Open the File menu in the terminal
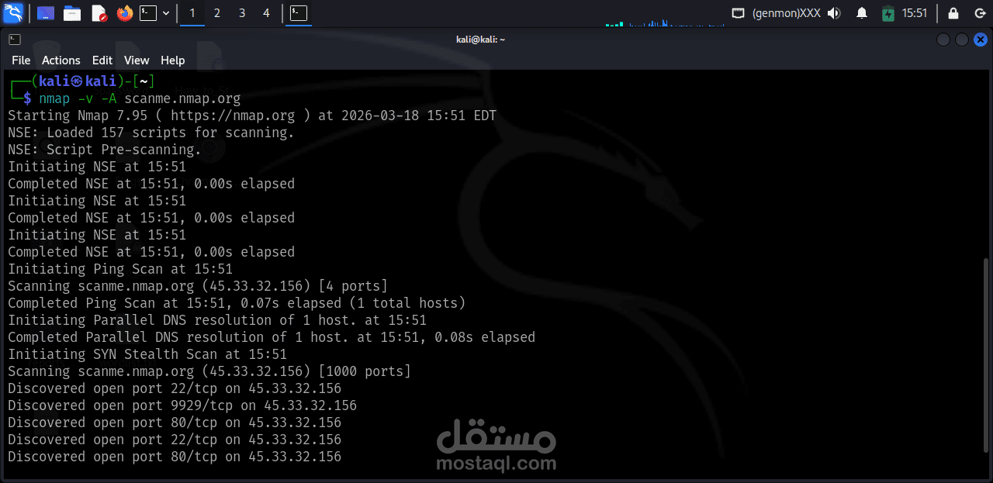993x483 pixels. (x=20, y=60)
